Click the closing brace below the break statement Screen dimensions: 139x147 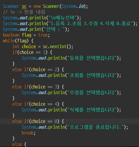tap(14, 139)
